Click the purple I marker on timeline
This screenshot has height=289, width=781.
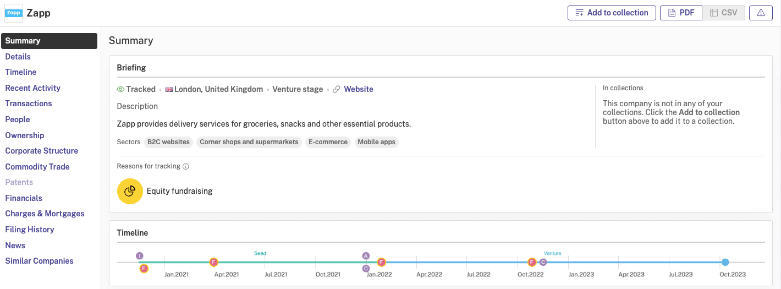(140, 256)
